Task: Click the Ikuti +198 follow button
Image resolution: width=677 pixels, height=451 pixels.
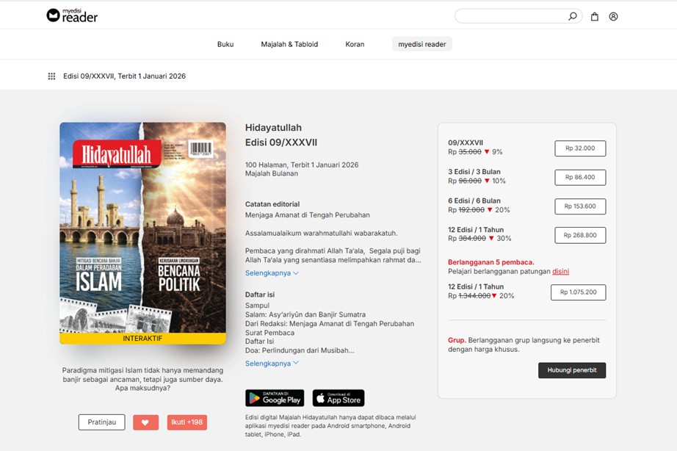Action: tap(187, 422)
